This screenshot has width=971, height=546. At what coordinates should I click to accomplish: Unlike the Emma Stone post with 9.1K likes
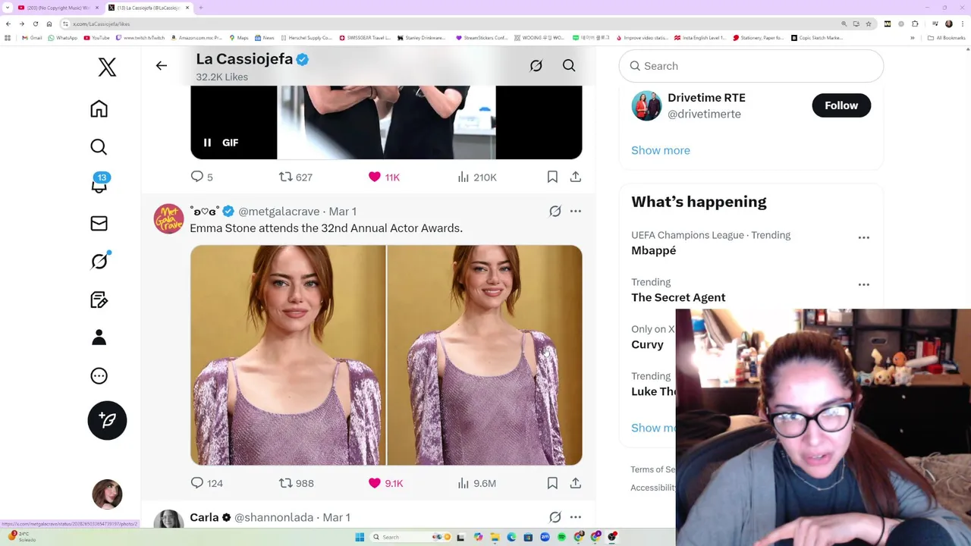point(385,483)
